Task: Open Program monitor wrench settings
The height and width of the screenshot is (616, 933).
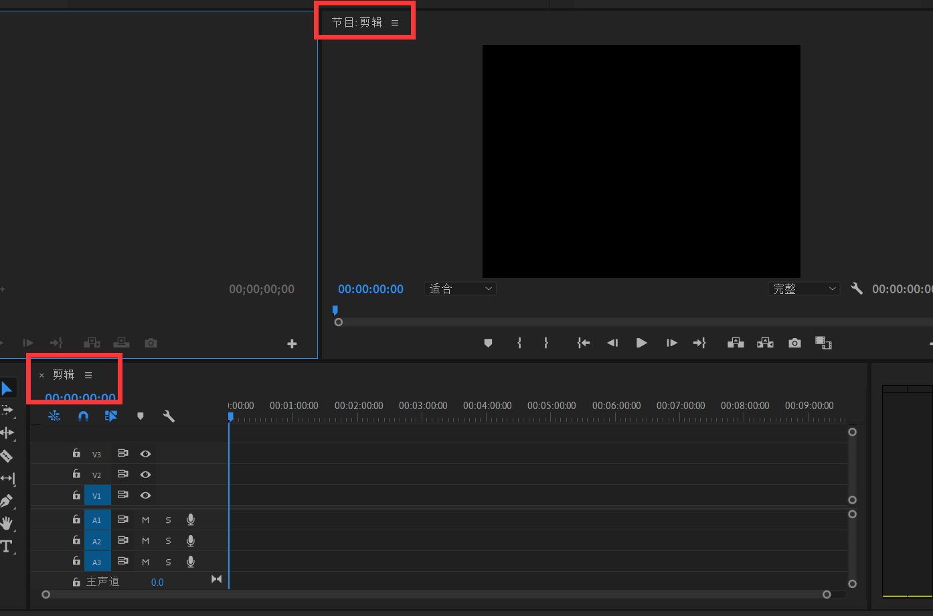Action: 857,289
